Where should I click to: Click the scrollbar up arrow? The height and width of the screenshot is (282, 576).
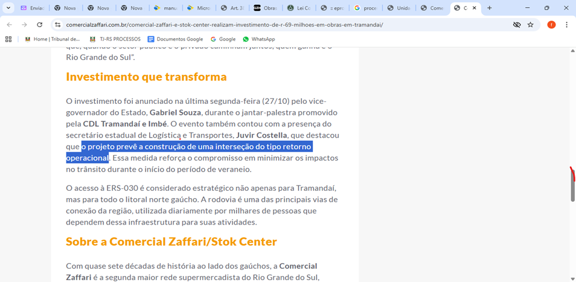click(x=572, y=51)
